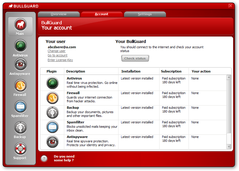The height and width of the screenshot is (171, 239).
Task: Select the Account tab
Action: point(101,14)
